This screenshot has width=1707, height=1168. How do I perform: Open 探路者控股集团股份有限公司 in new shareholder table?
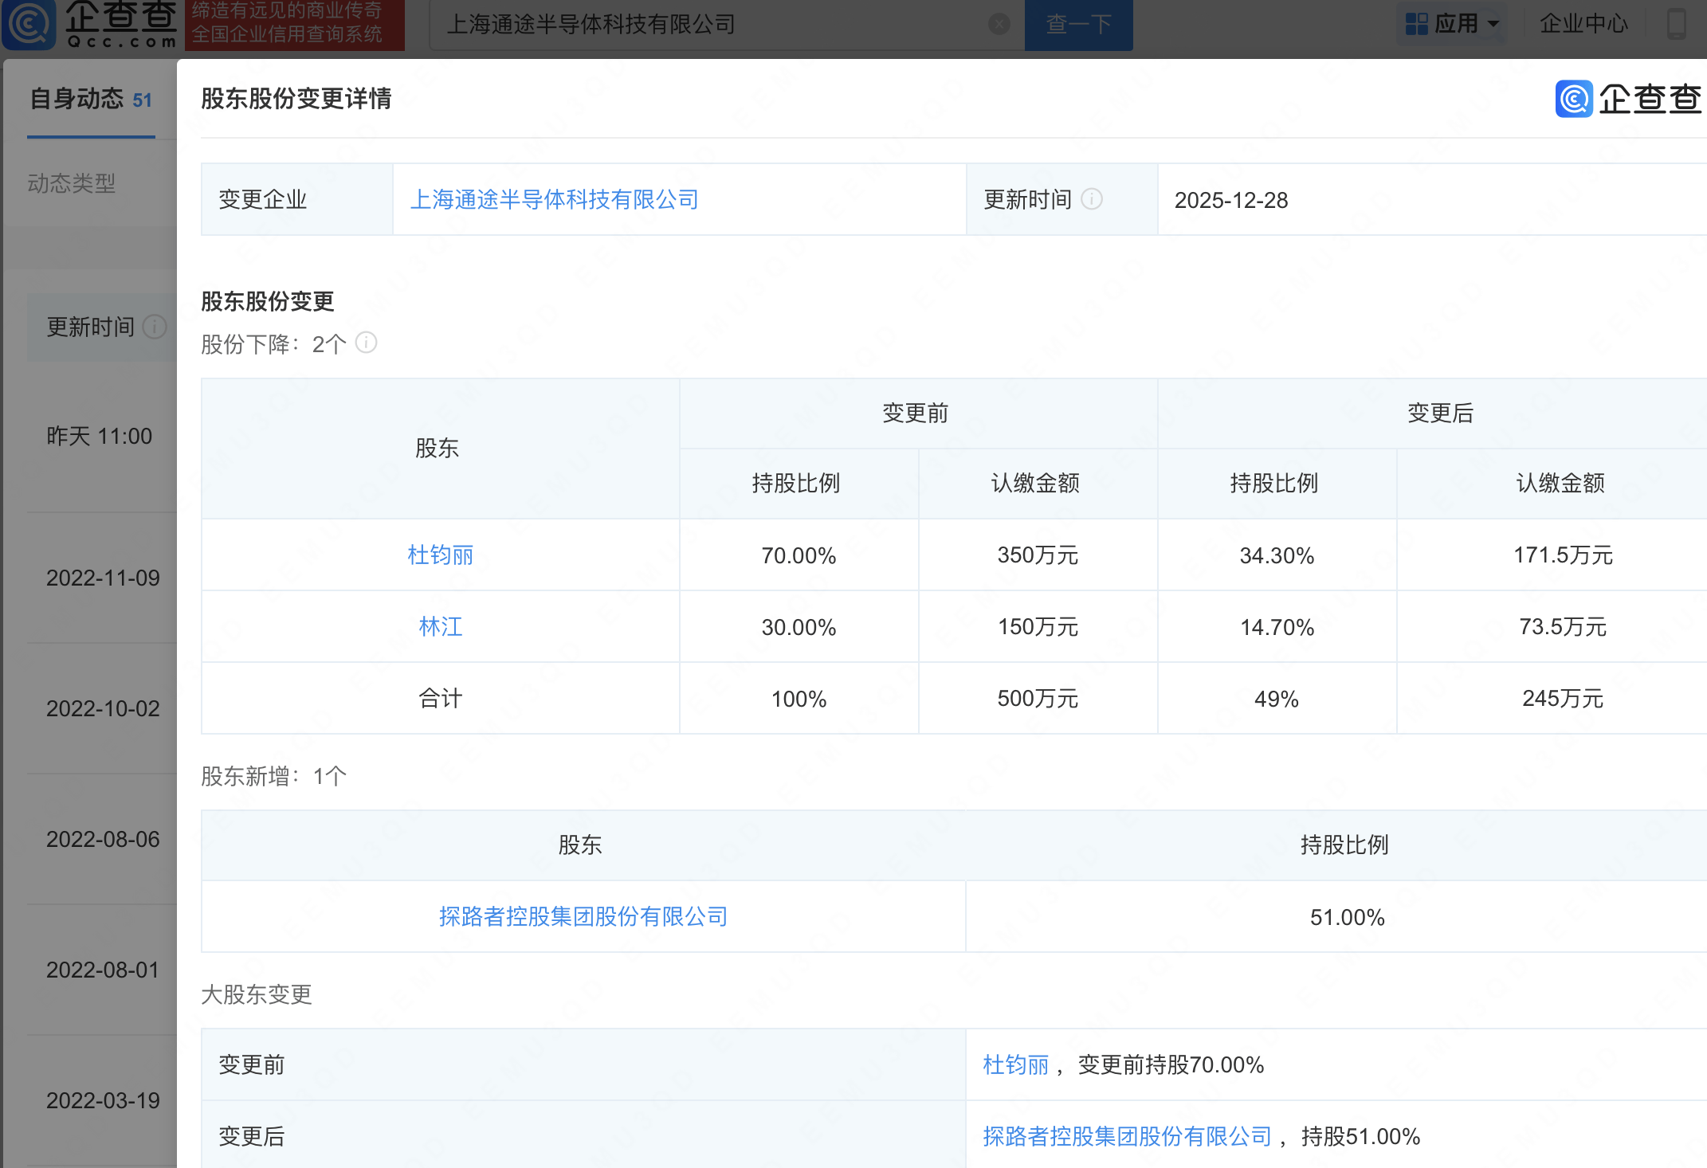583,917
